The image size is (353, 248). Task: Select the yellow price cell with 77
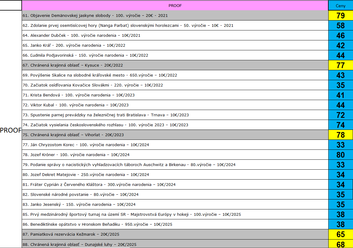340,65
